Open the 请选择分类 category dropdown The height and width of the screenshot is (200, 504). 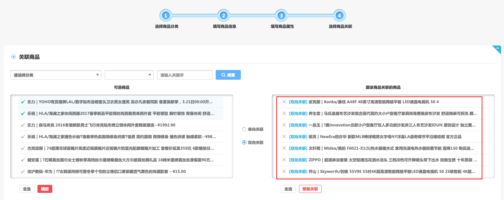(56, 75)
